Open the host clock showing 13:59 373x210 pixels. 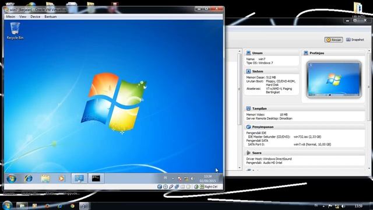coord(358,206)
